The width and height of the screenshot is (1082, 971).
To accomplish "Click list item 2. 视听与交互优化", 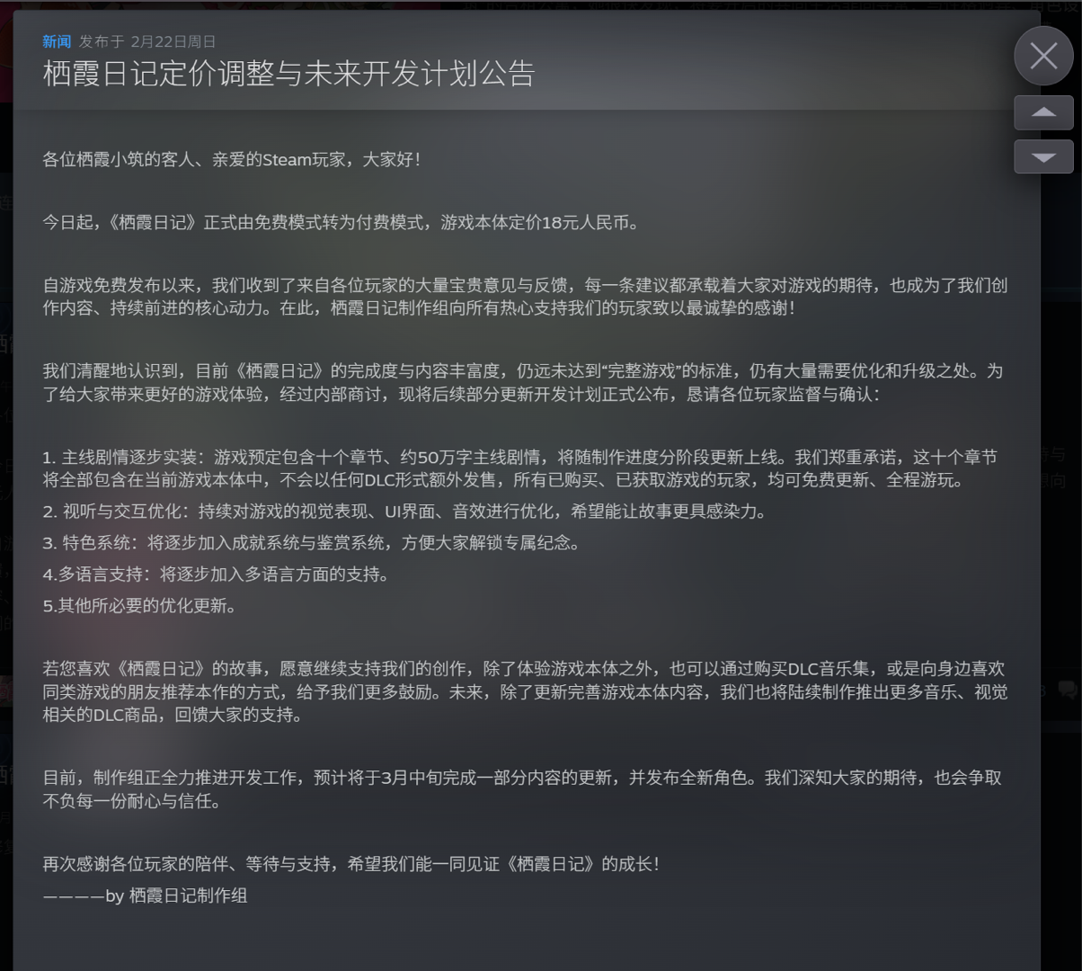I will (x=405, y=512).
